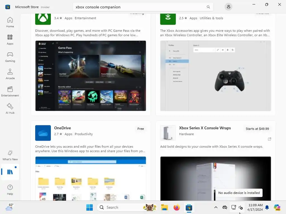The height and width of the screenshot is (214, 286).
Task: Open the Gaming section
Action: (10, 57)
